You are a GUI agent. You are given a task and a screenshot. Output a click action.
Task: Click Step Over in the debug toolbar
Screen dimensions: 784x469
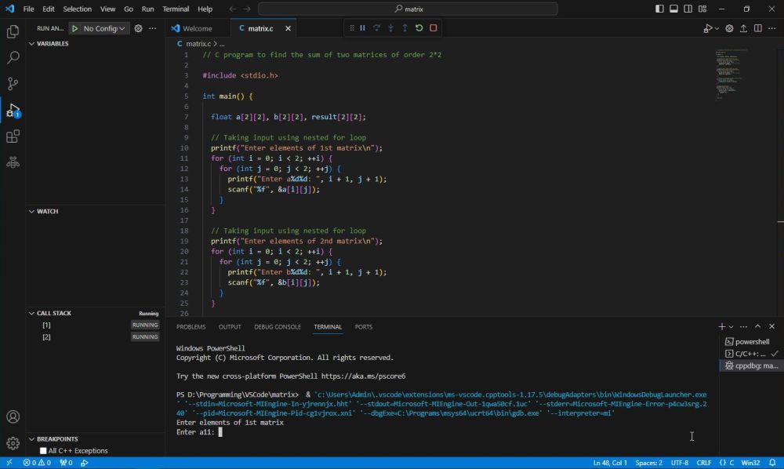click(376, 28)
